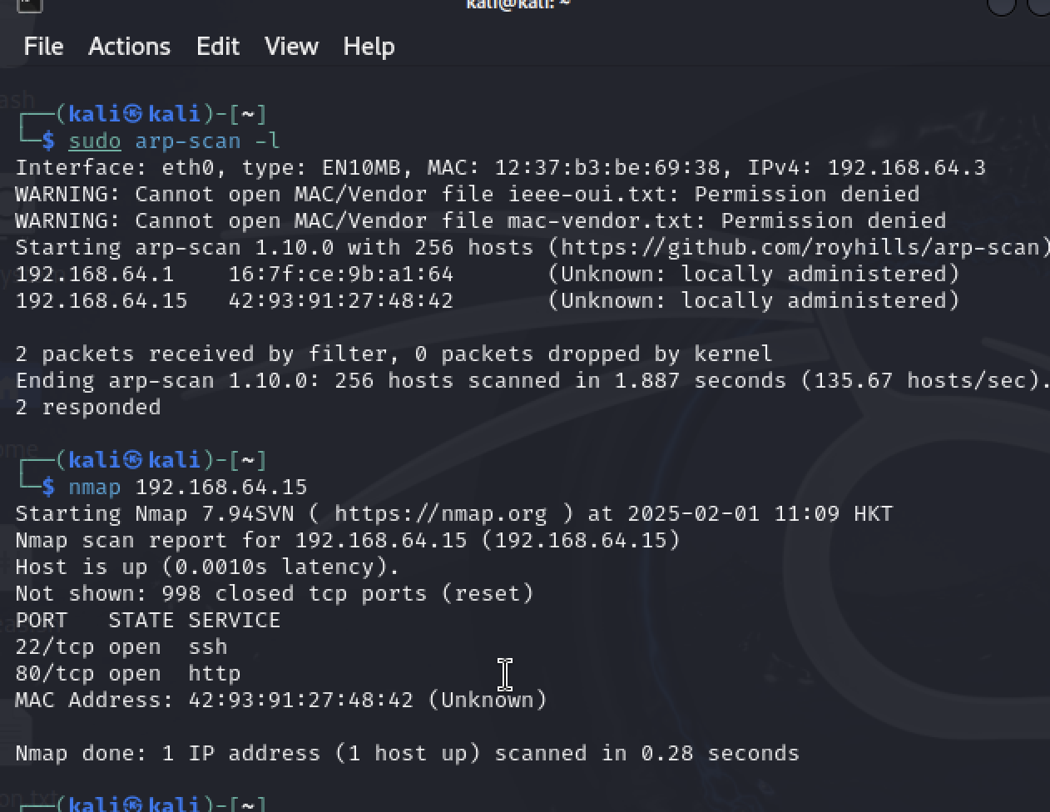Click the '80/tcp open http' line

[128, 673]
